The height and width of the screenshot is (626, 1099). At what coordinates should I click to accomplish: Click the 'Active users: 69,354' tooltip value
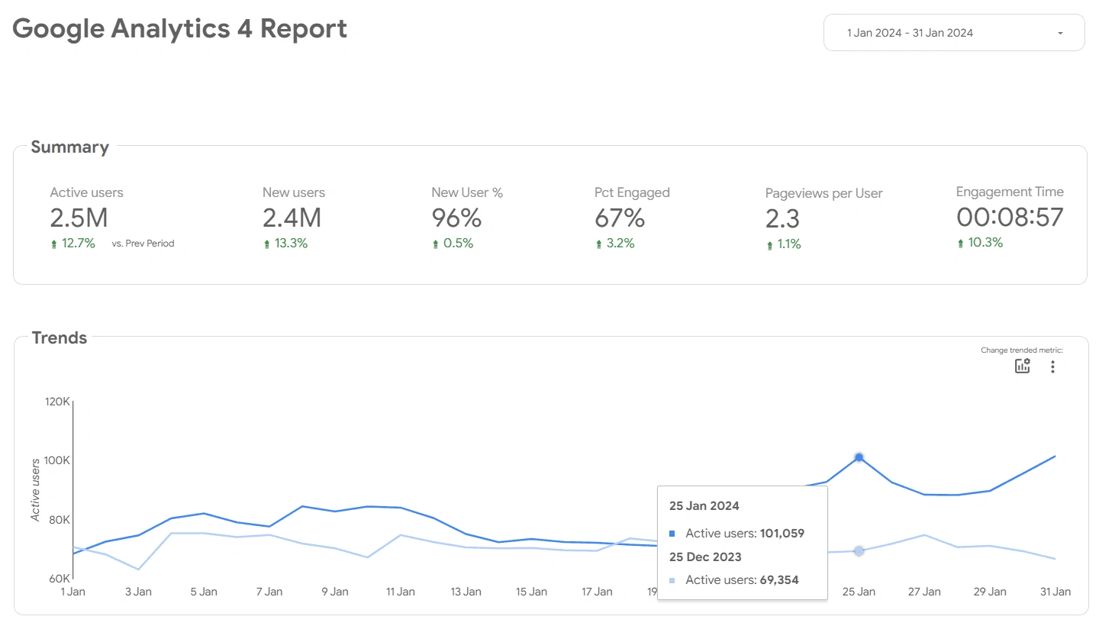pyautogui.click(x=742, y=580)
